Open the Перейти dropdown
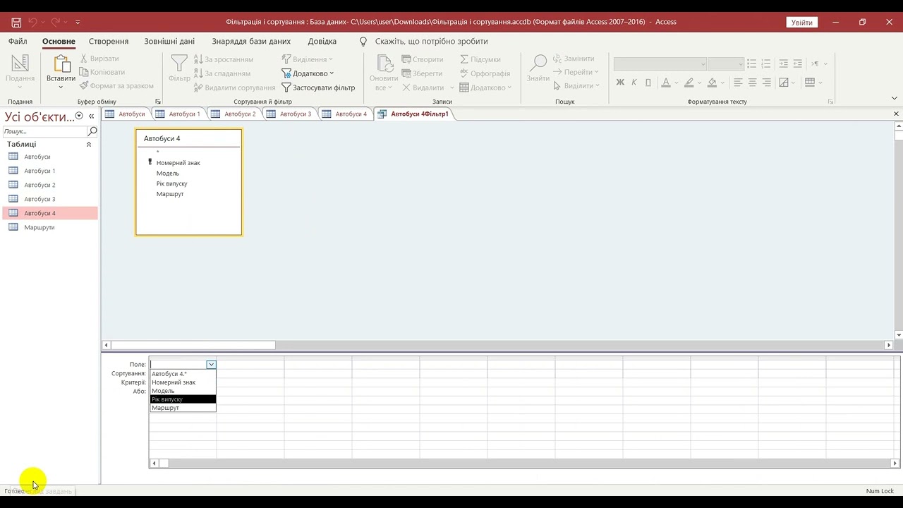903x508 pixels. [x=576, y=72]
